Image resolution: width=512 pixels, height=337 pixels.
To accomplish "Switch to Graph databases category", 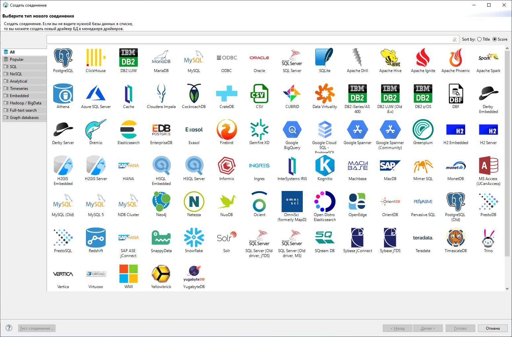I will pos(24,118).
